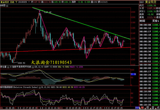Click the 指数平滑异同平均线 indicator name
The image size is (160, 110).
(22, 67)
